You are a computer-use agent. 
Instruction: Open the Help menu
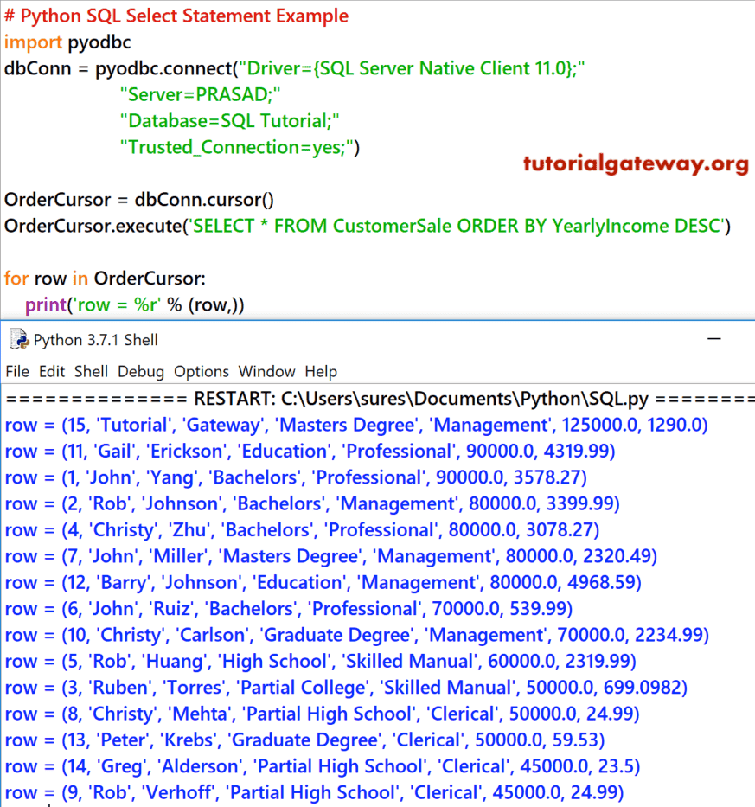point(321,371)
